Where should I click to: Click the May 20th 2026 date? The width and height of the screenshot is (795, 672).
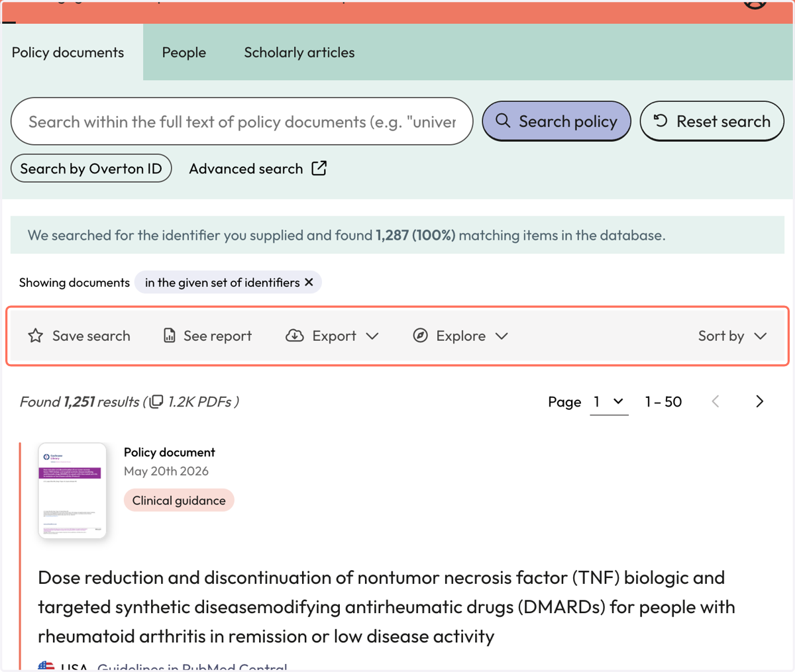[166, 471]
